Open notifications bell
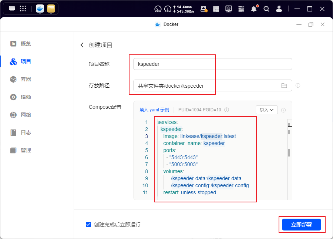333x239 pixels. click(254, 9)
